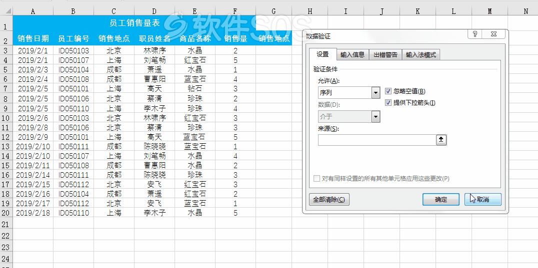Switch to the 输入信息 tab
This screenshot has width=538, height=268.
pyautogui.click(x=352, y=55)
